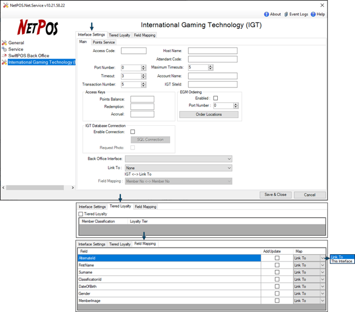This screenshot has width=355, height=312.
Task: Select Service in the sidebar tree
Action: click(15, 49)
